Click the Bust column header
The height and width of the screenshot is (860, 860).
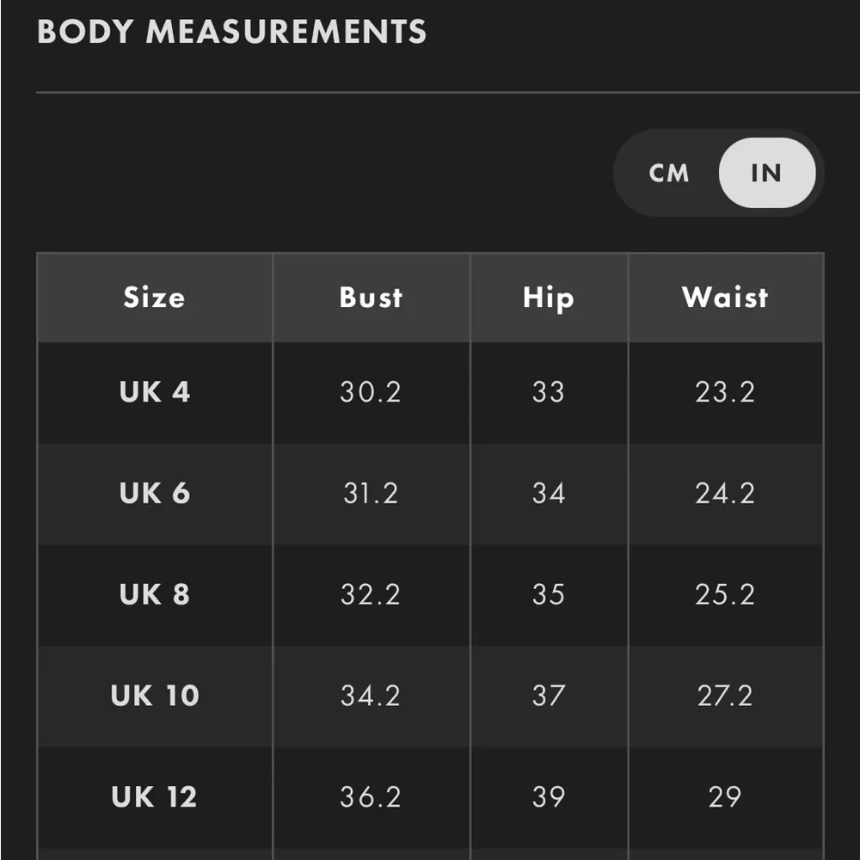pyautogui.click(x=371, y=298)
